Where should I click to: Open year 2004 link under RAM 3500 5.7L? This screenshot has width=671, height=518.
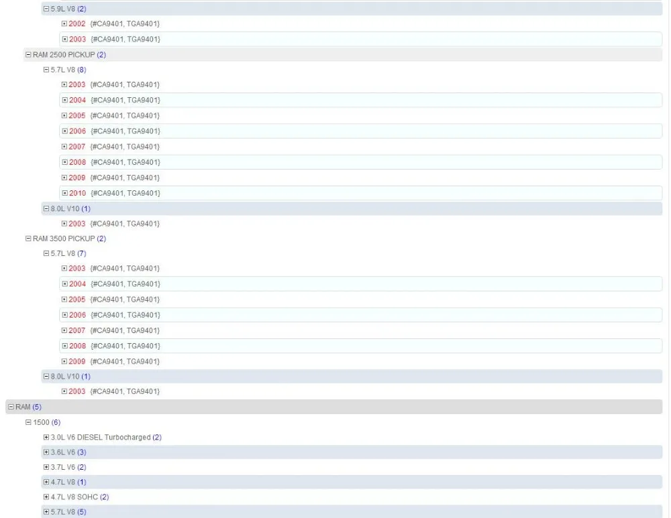77,283
